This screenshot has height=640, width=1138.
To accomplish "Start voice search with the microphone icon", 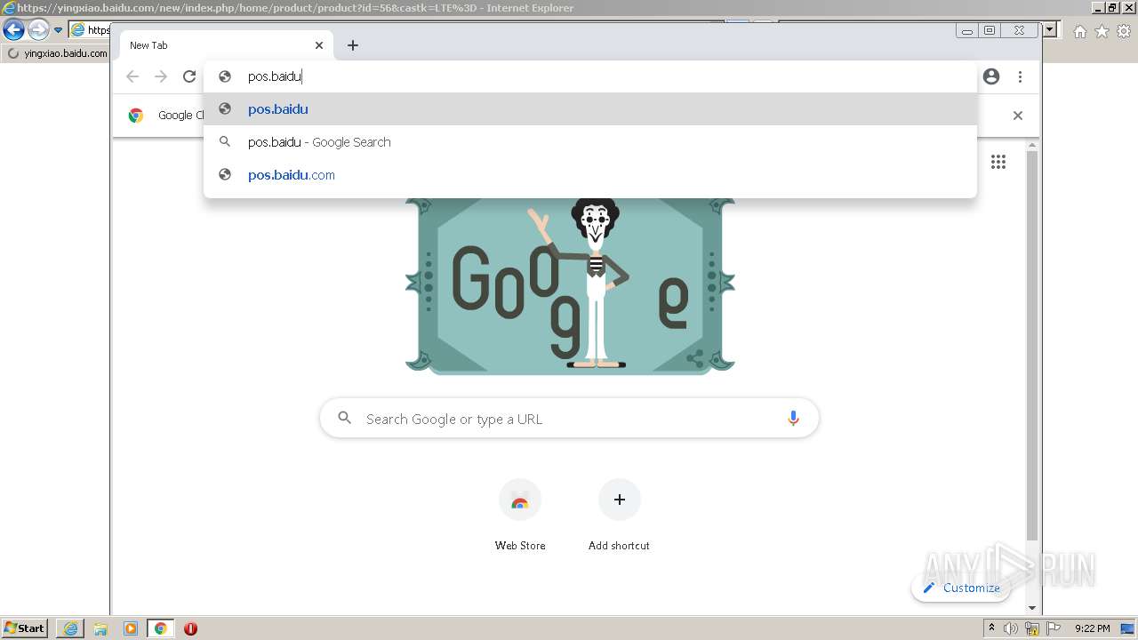I will click(793, 419).
